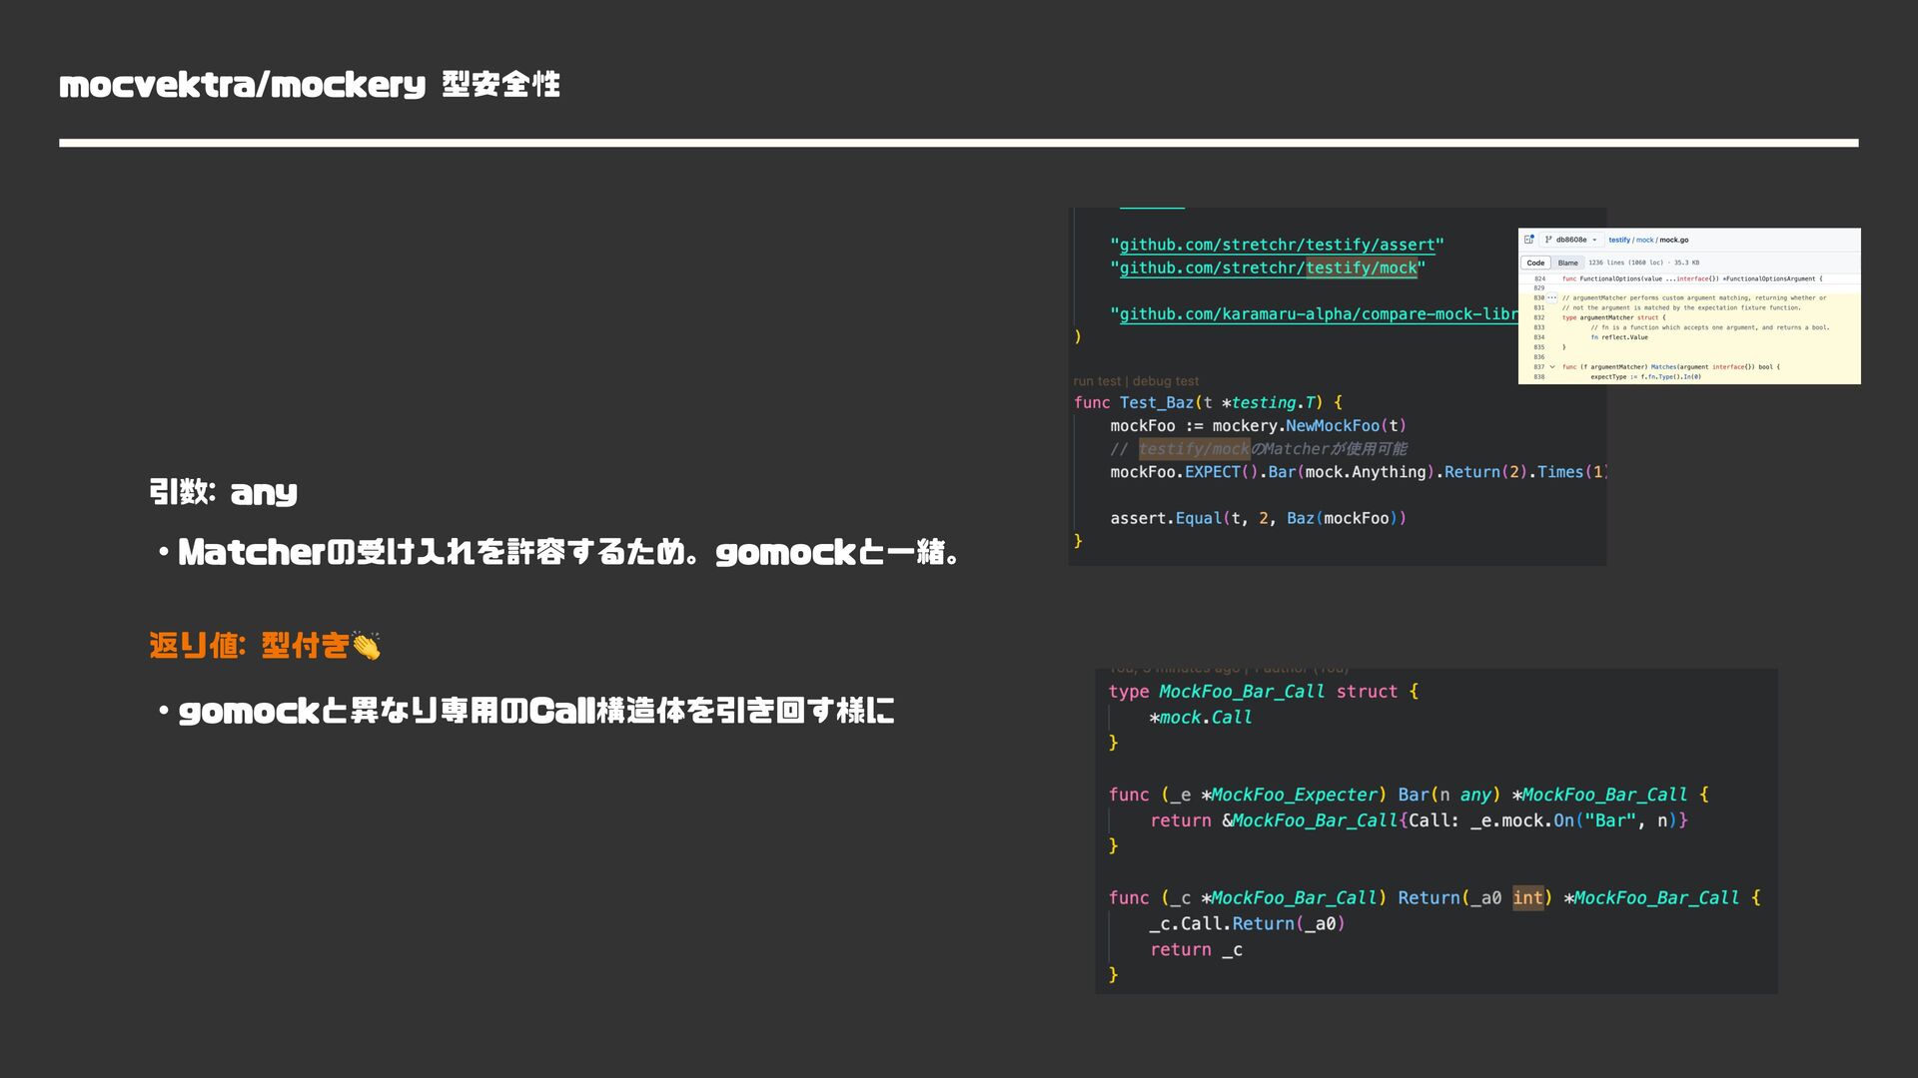Screen dimensions: 1918x1078
Task: Click the Matcher bullet about gomock
Action: tap(559, 552)
